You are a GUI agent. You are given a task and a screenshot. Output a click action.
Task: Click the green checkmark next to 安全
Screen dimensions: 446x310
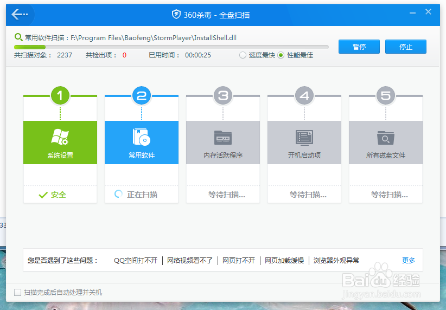pyautogui.click(x=43, y=195)
